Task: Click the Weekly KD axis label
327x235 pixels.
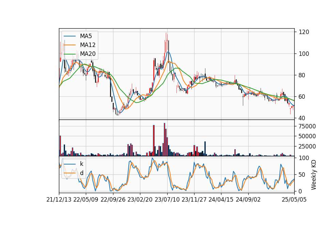Action: tap(314, 175)
